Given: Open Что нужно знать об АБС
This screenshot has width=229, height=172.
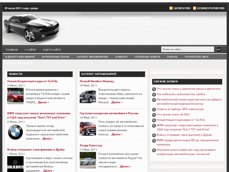Looking at the screenshot, I should [x=173, y=115].
